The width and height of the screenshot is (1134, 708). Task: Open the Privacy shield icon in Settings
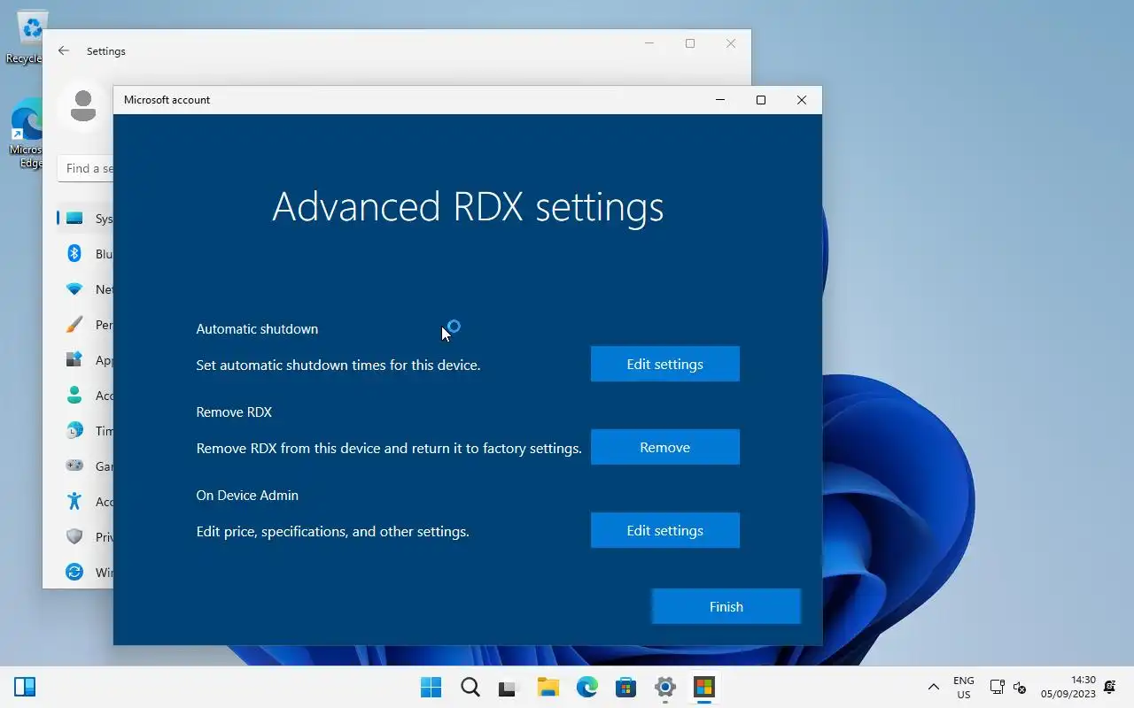[75, 537]
